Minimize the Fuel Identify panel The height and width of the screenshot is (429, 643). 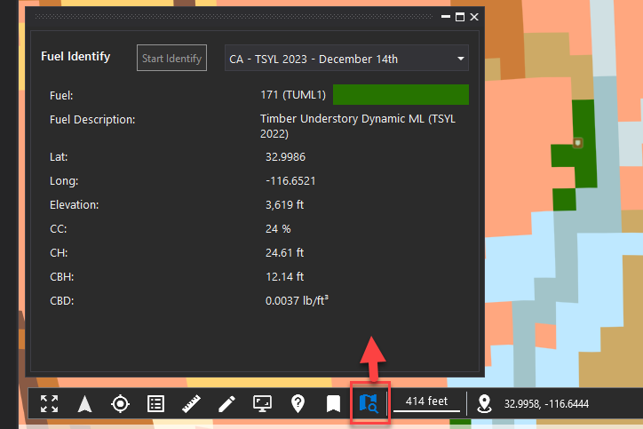446,17
